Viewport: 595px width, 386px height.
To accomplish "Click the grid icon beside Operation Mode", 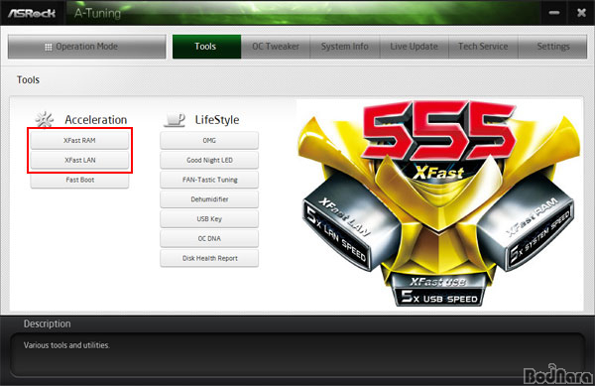I will 49,47.
